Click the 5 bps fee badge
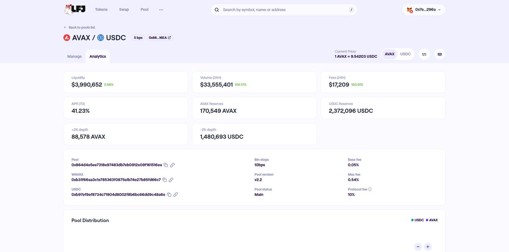The height and width of the screenshot is (252, 509). (138, 38)
